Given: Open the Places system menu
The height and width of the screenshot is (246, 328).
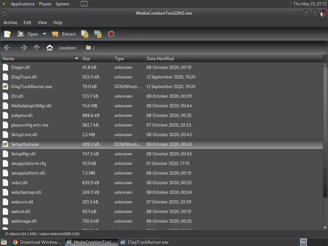Looking at the screenshot, I should (45, 4).
